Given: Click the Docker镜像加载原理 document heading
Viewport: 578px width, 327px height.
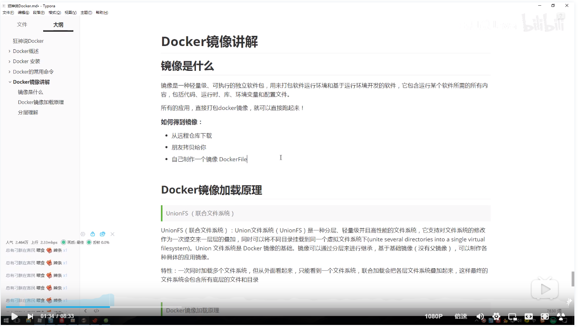Looking at the screenshot, I should tap(211, 190).
